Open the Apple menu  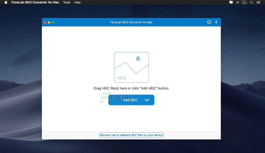coord(6,2)
